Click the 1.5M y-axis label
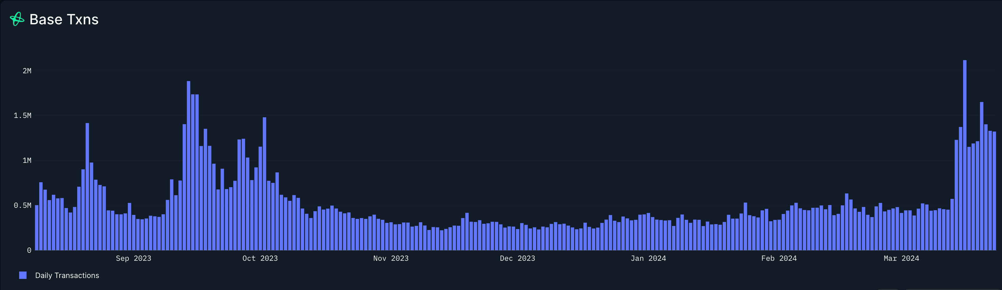Screen dimensions: 1002x290 click(23, 115)
